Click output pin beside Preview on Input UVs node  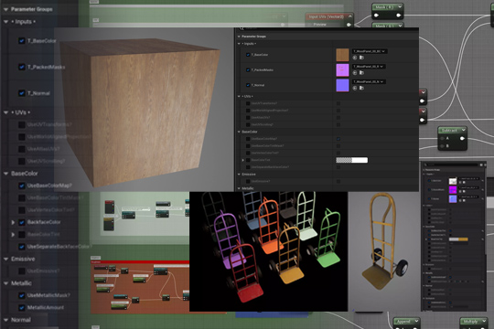click(x=349, y=25)
